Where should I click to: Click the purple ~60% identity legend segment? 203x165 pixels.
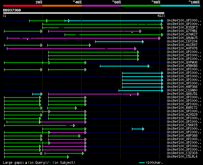101,6
